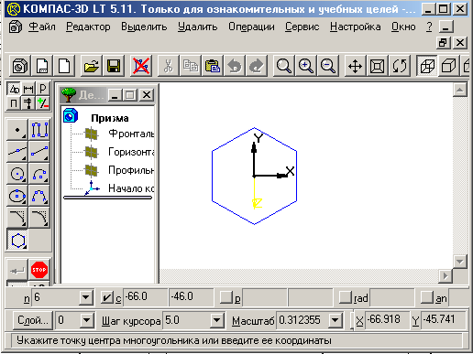This screenshot has height=354, width=473.
Task: Zoom in with plus magnifier
Action: click(305, 66)
